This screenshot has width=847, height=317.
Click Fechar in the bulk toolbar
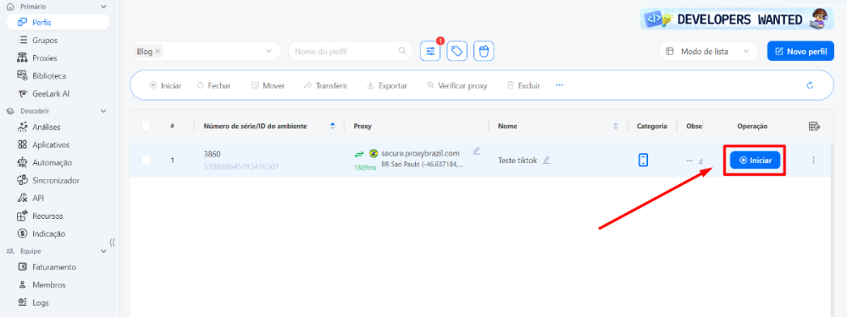(214, 85)
